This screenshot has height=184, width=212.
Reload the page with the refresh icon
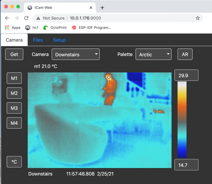[x=26, y=18]
